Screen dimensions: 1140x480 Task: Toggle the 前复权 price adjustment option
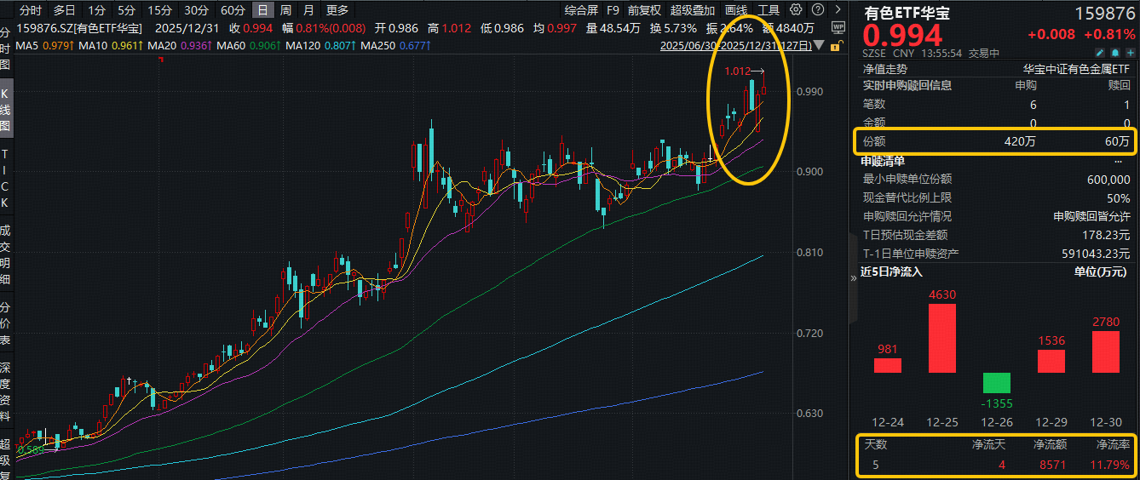click(644, 10)
